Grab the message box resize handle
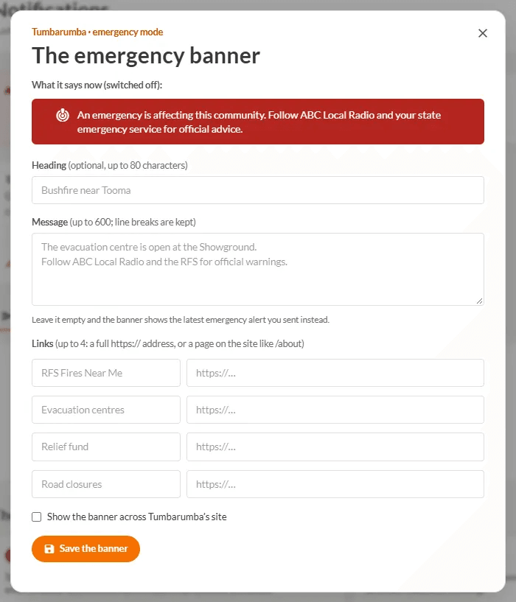This screenshot has height=602, width=516. coord(479,301)
